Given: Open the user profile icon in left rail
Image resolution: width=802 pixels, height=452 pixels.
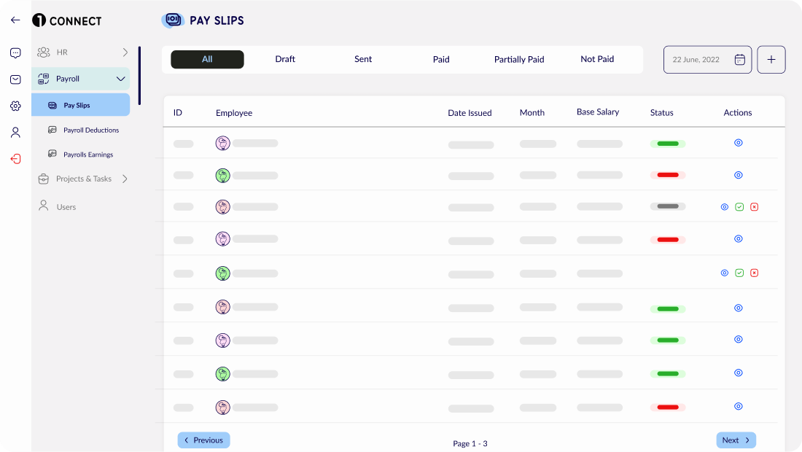Looking at the screenshot, I should pyautogui.click(x=15, y=133).
